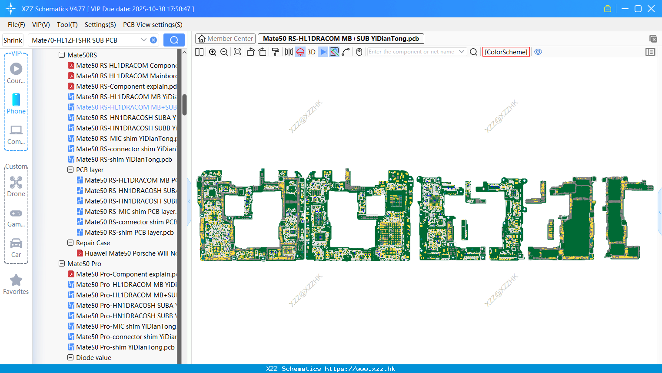This screenshot has height=373, width=662.
Task: Select the paint roller highlight tool
Action: click(x=276, y=52)
